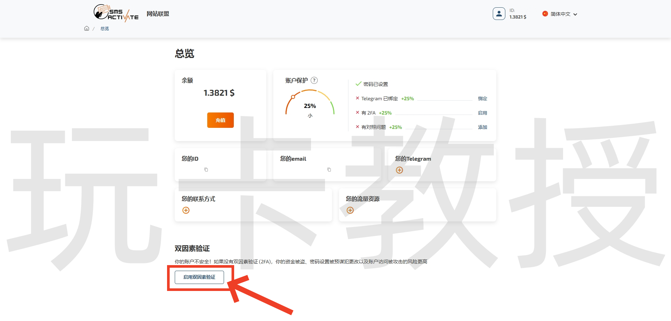Open the user profile account icon
Screen dimensions: 671x321
[499, 13]
